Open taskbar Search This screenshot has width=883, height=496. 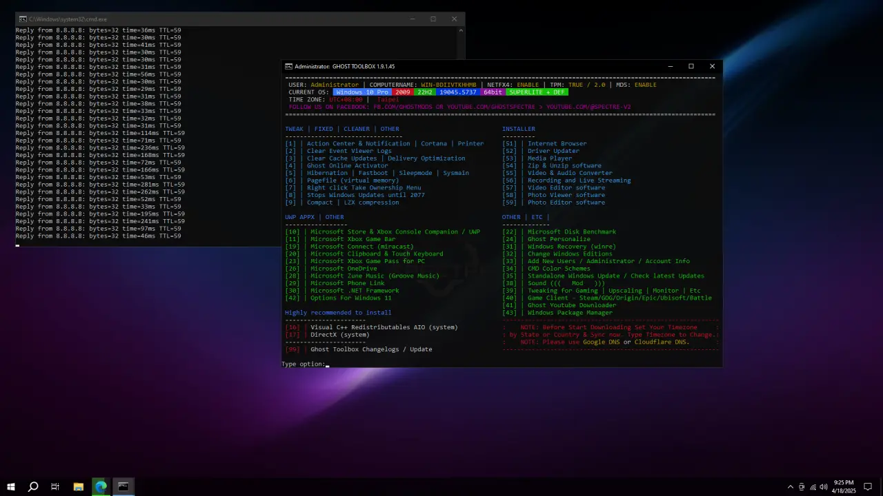coord(33,486)
